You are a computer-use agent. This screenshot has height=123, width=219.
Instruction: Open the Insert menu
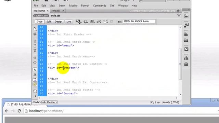click(62, 6)
